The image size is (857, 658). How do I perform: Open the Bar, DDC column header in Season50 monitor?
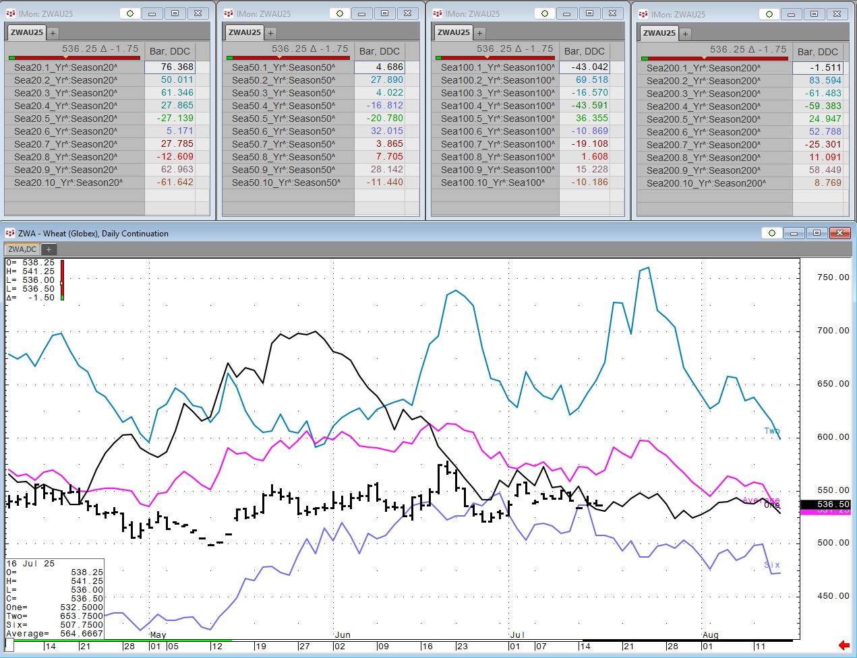click(x=379, y=51)
